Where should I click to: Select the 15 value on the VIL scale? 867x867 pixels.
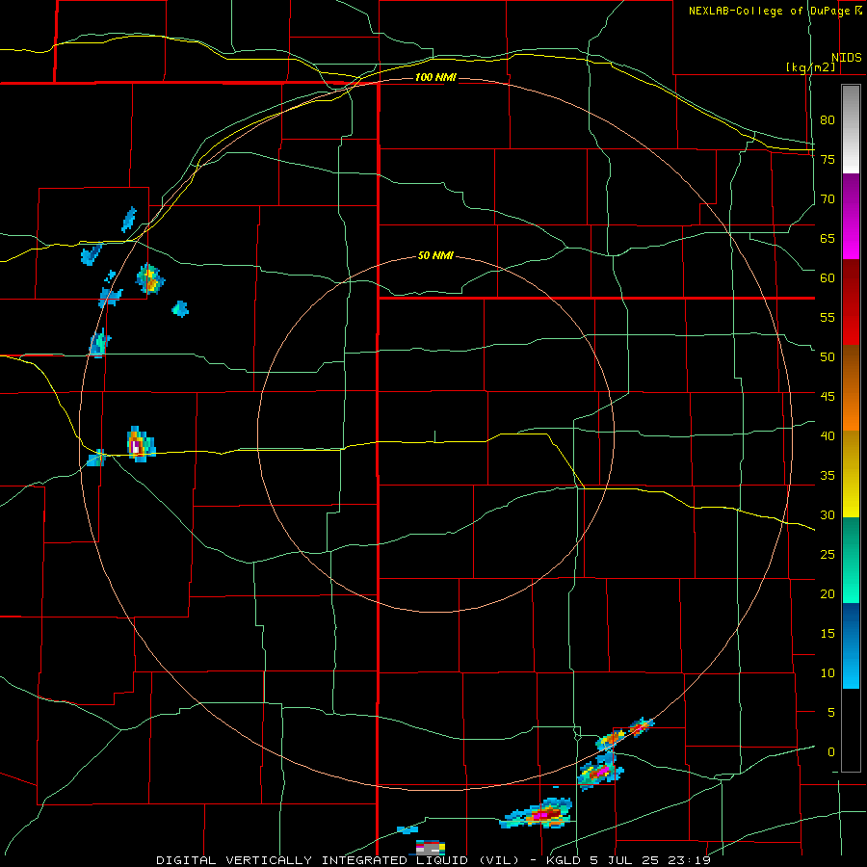pos(828,634)
